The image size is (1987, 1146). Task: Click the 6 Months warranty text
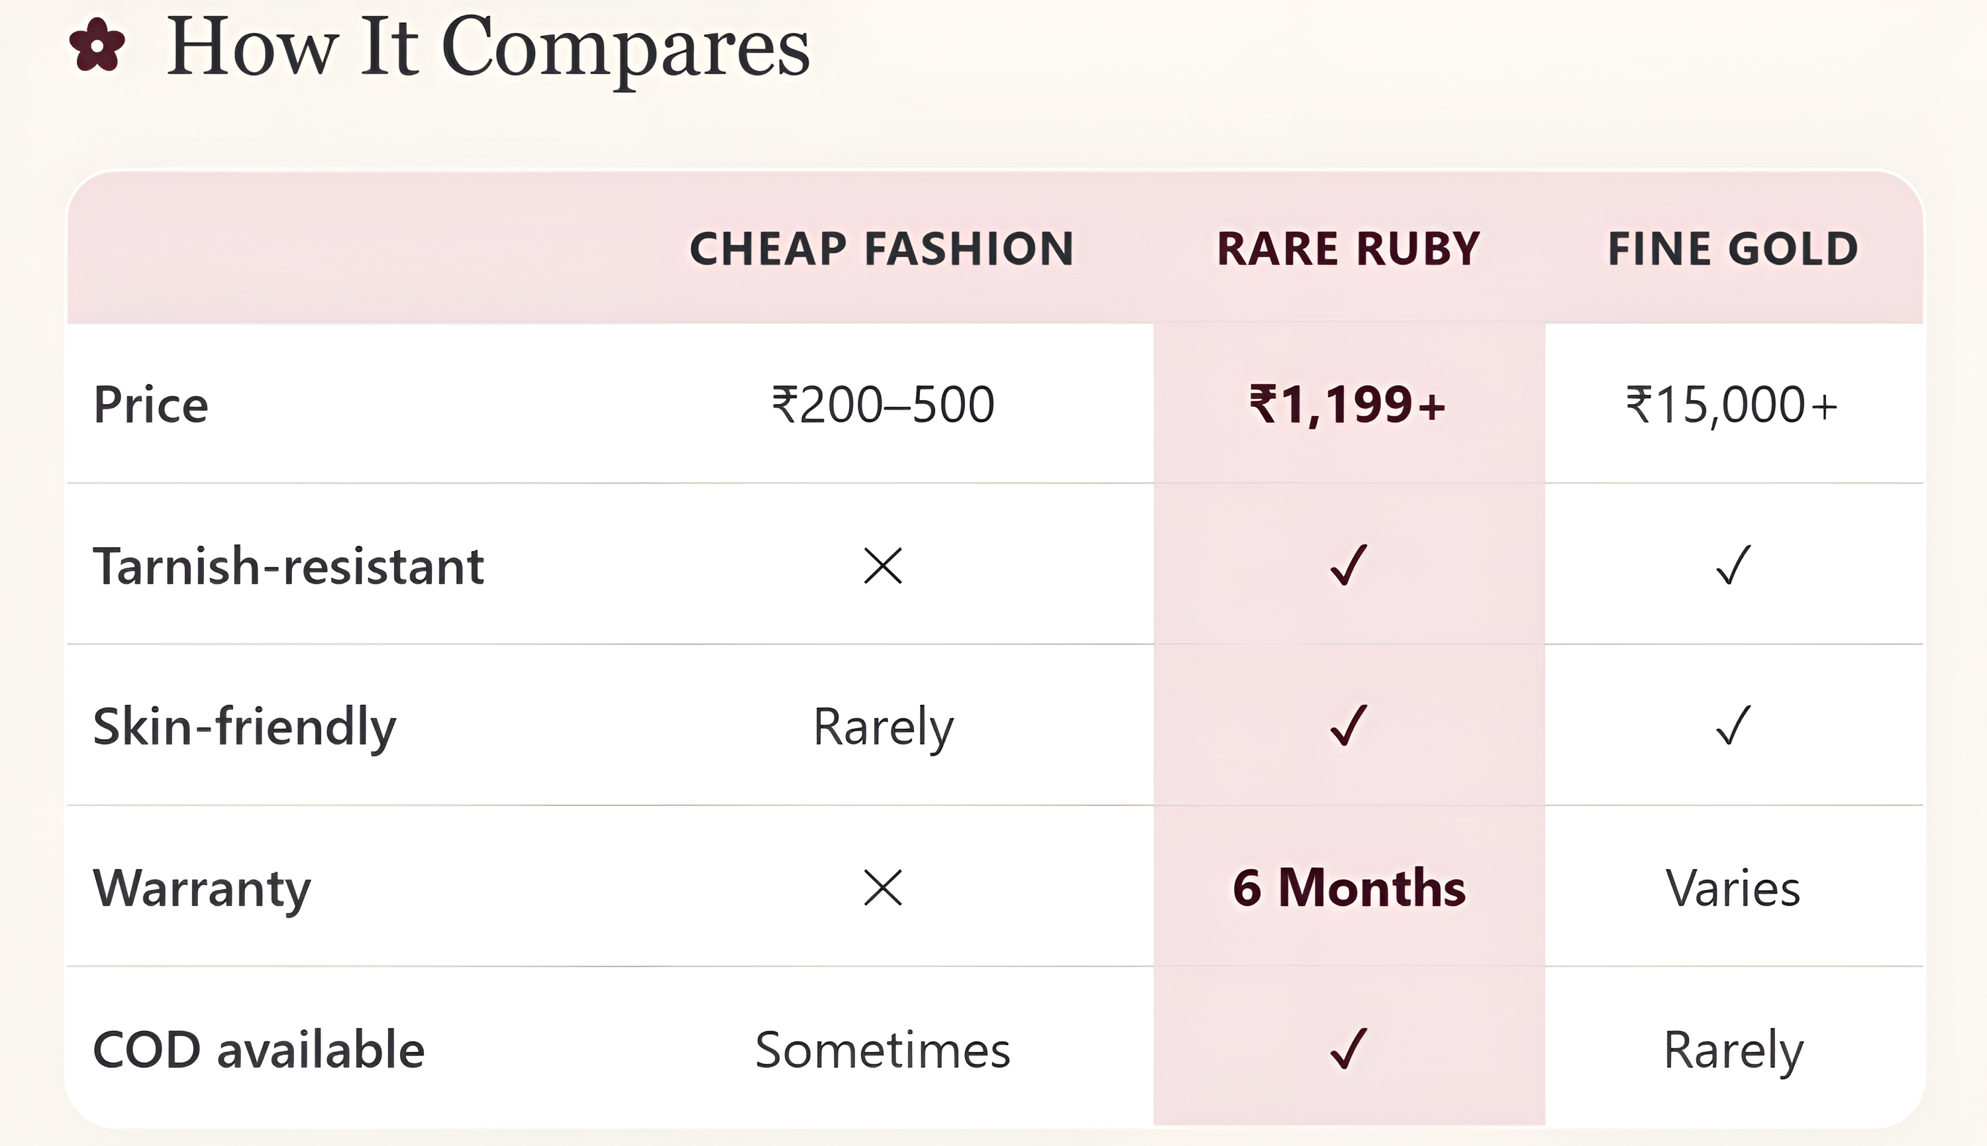[1349, 888]
